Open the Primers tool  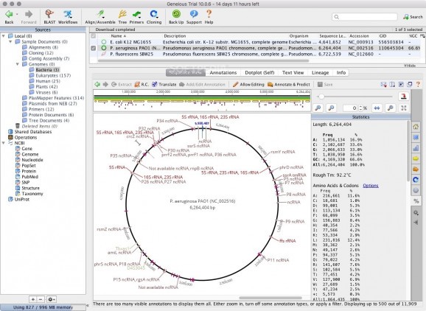click(136, 17)
